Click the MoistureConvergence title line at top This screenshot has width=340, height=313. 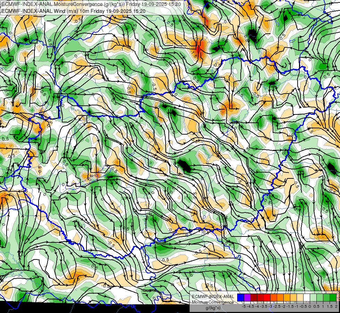click(91, 4)
